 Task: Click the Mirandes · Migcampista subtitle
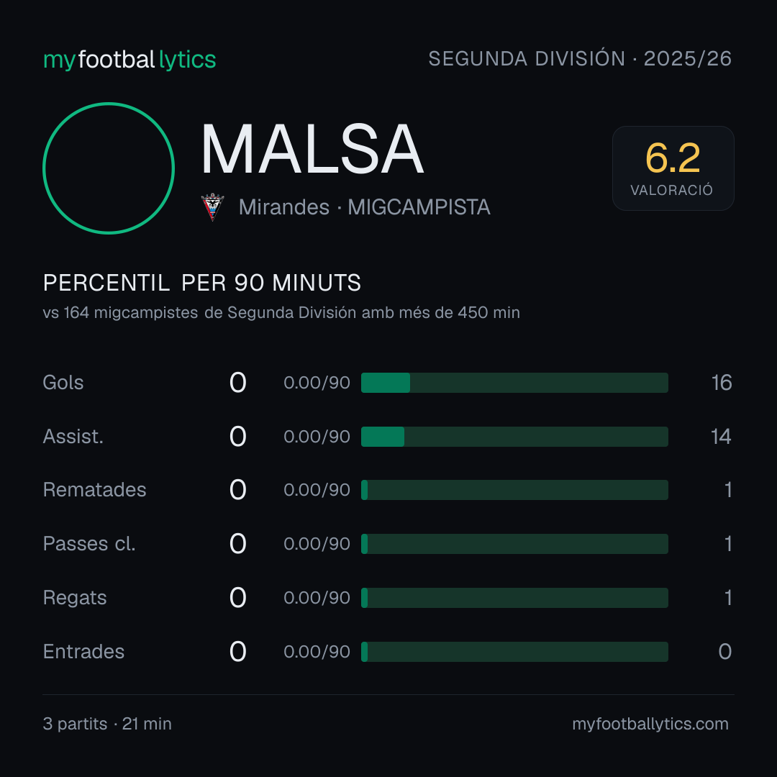click(x=364, y=207)
